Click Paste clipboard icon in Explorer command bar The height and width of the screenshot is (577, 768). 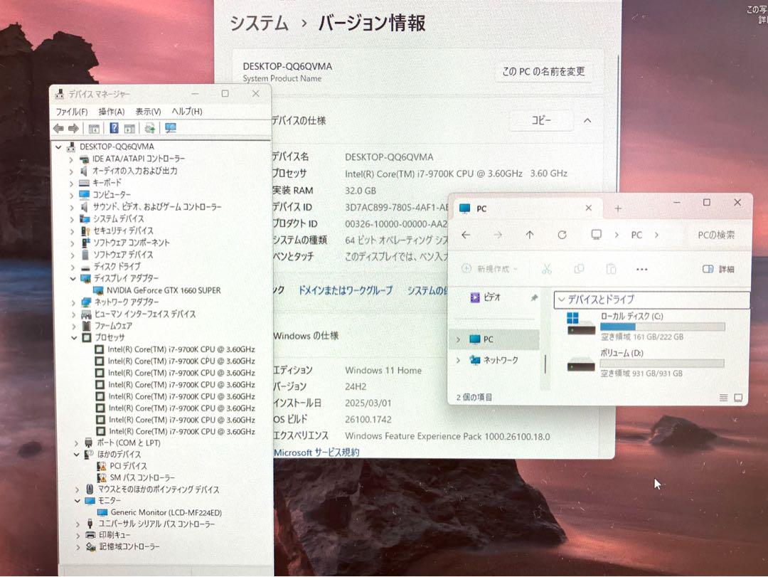(611, 269)
